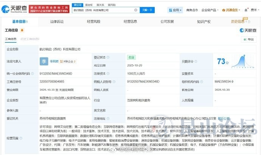Open the 知识产权 tab

204,22
